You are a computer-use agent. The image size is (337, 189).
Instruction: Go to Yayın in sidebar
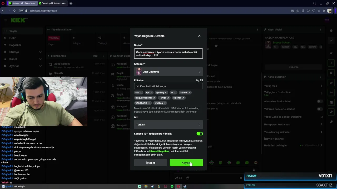click(22, 31)
